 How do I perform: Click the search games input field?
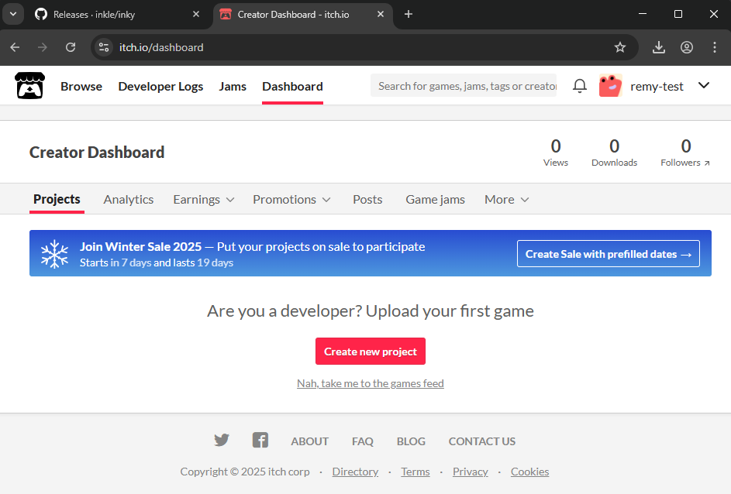click(464, 85)
